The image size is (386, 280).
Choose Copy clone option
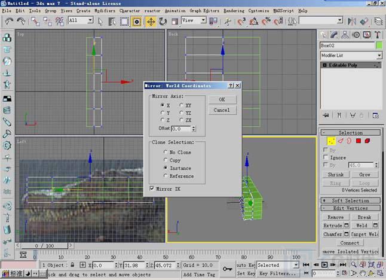pyautogui.click(x=166, y=160)
